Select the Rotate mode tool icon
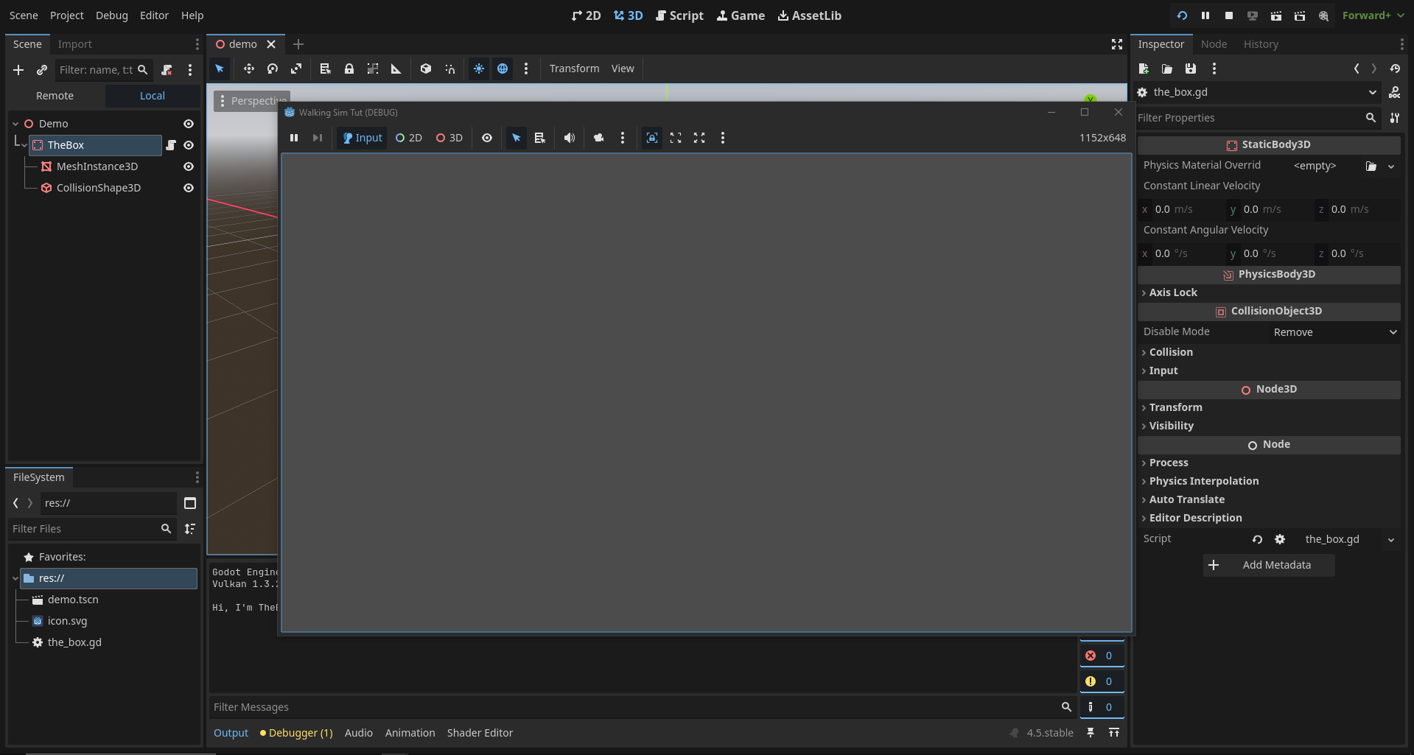 [273, 69]
